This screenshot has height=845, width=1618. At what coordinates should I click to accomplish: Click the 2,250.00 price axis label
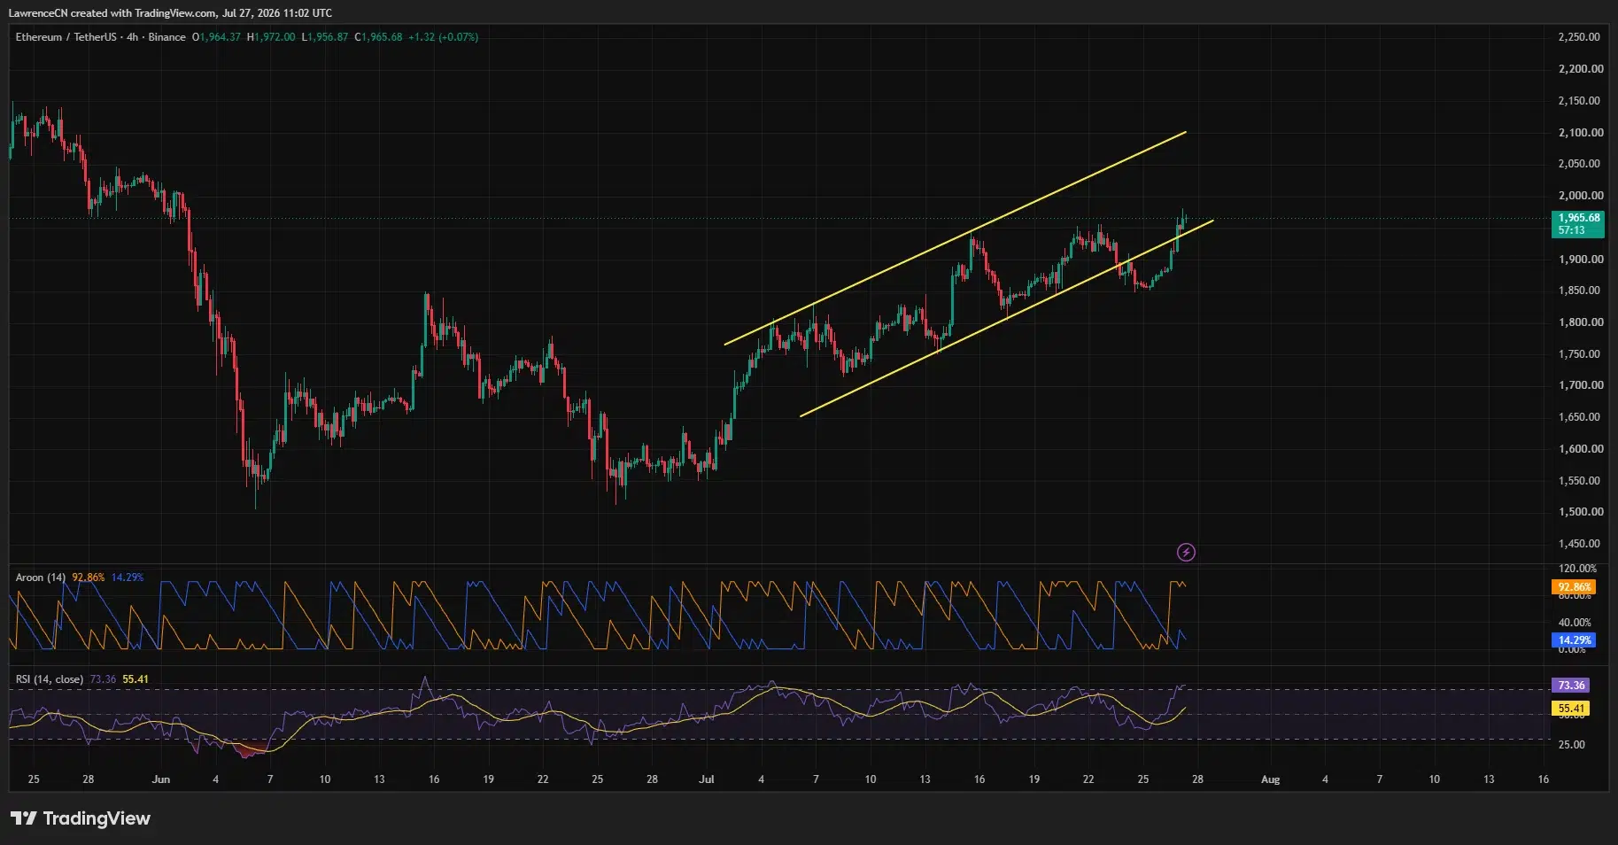pos(1580,37)
